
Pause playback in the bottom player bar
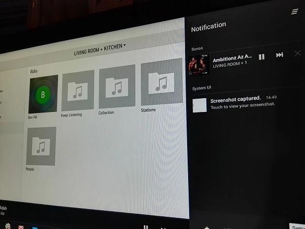point(145,227)
